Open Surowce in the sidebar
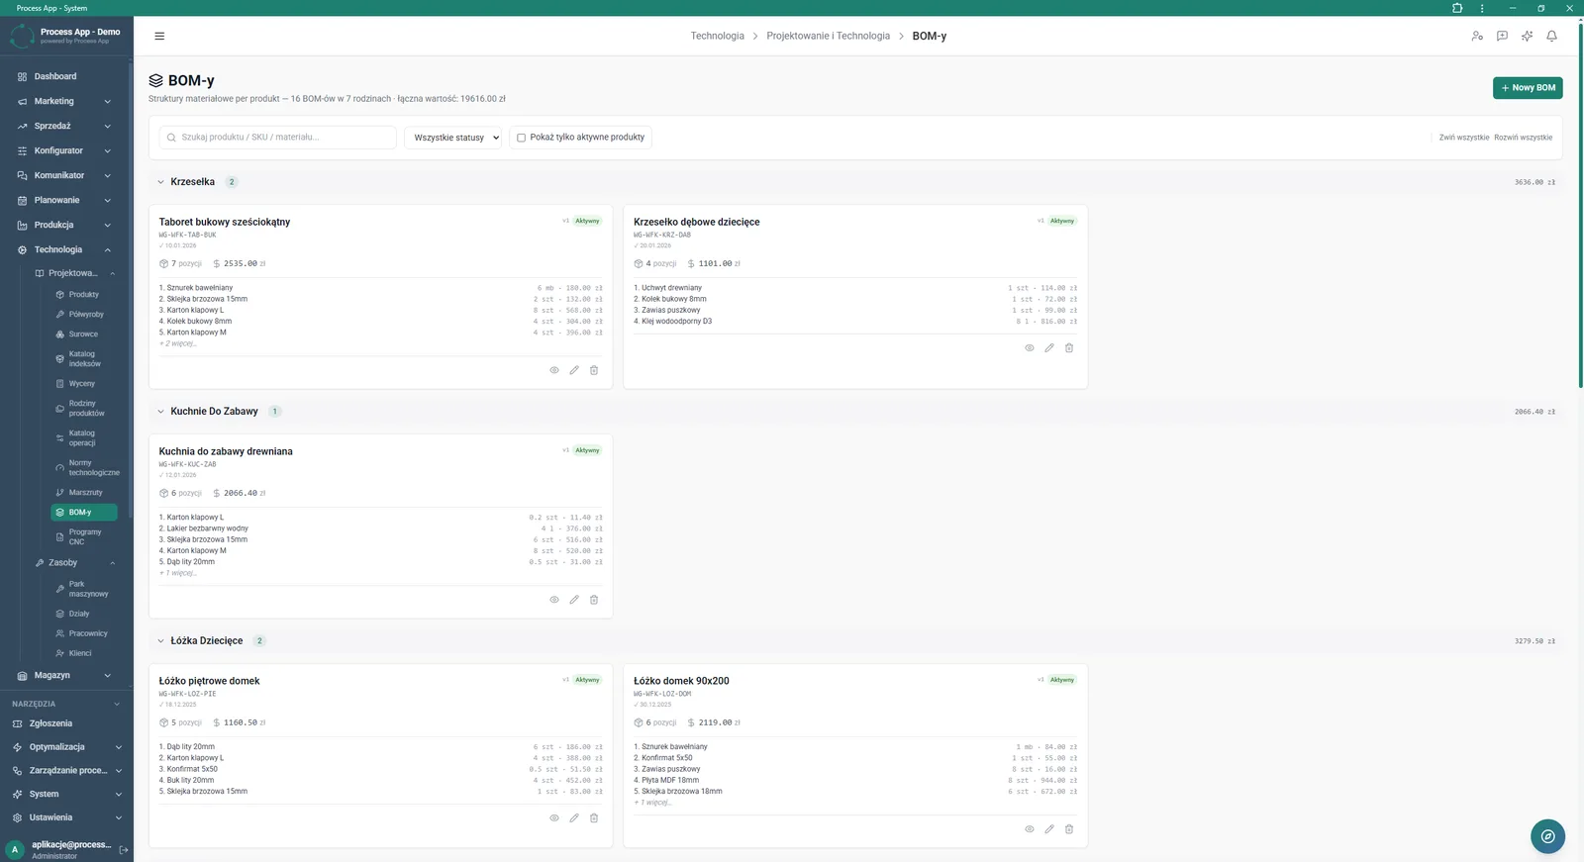This screenshot has width=1584, height=862. (84, 335)
